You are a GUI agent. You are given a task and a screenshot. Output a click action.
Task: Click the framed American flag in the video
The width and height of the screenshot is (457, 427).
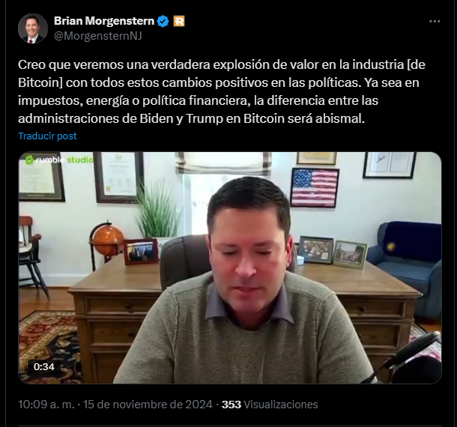coord(315,188)
